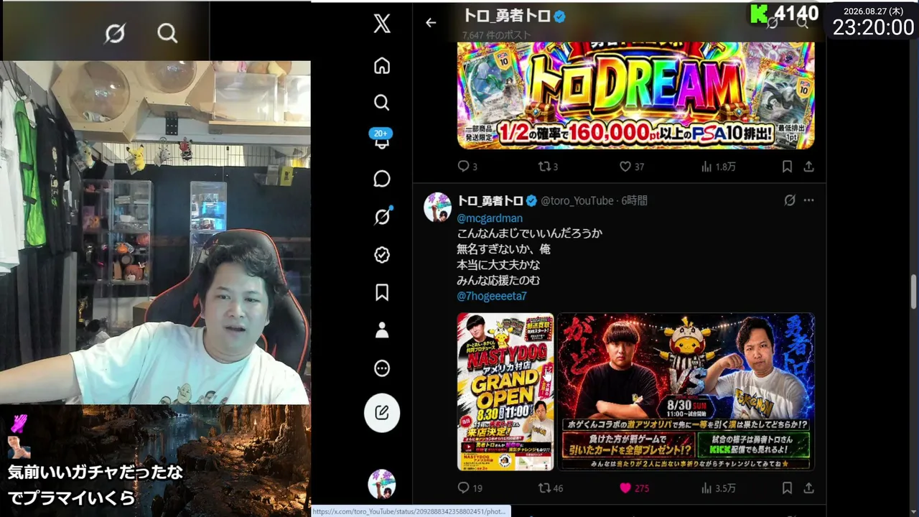Repost the トロDREAM post with 3 reposts
919x517 pixels.
click(548, 167)
